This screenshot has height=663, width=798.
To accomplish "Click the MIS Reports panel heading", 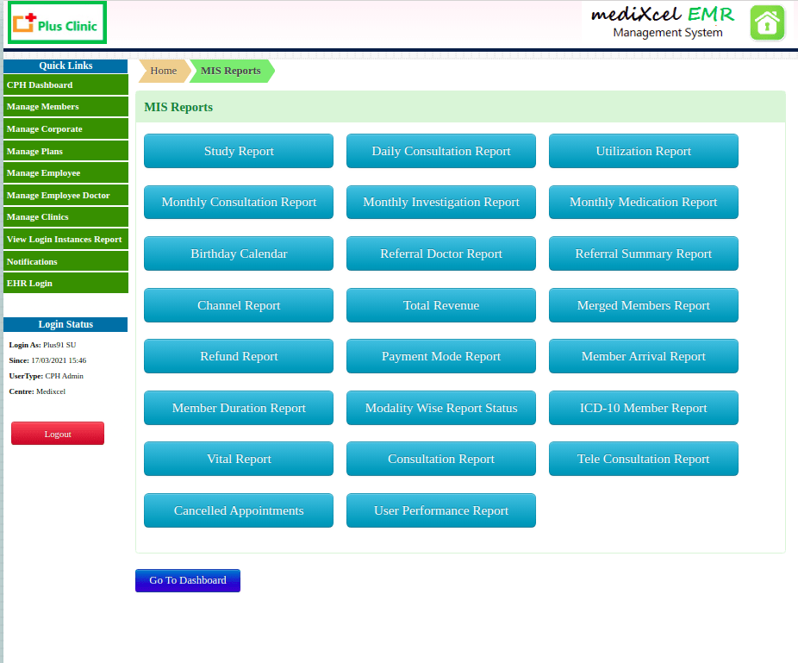I will pyautogui.click(x=178, y=108).
